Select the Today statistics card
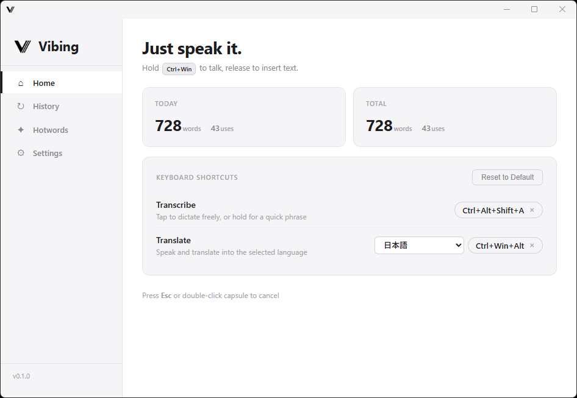This screenshot has width=577, height=398. coord(243,117)
